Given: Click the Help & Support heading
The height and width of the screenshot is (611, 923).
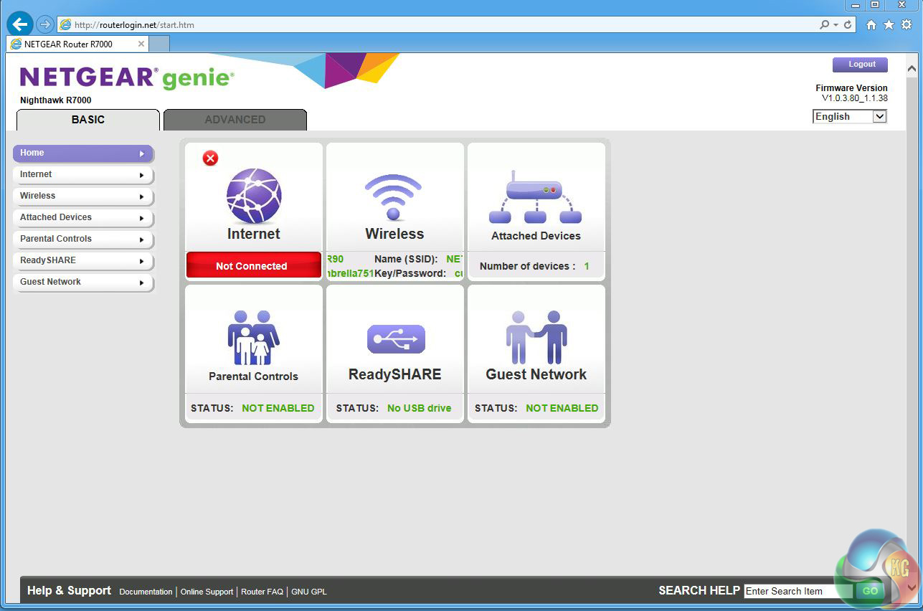Looking at the screenshot, I should point(69,591).
